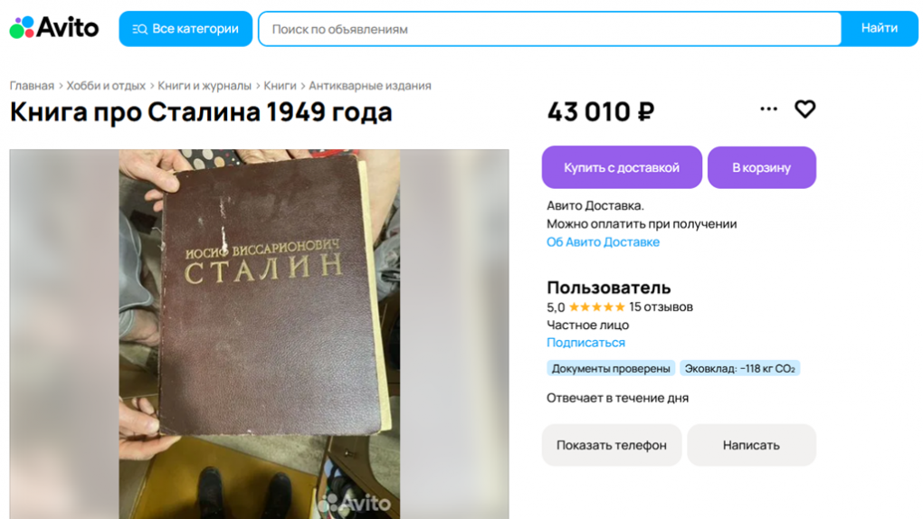Click the five-star seller rating
This screenshot has height=519, width=923.
[x=596, y=307]
